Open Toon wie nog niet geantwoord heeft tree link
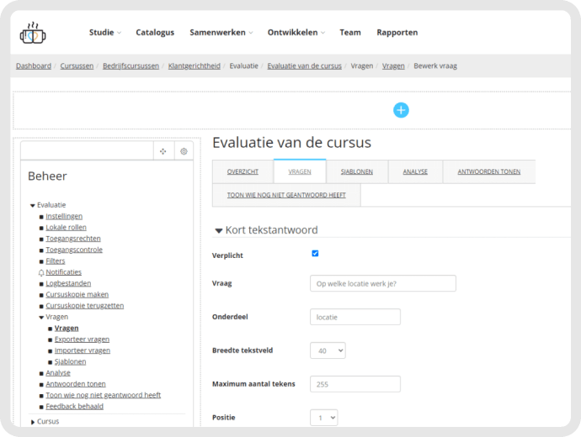The image size is (581, 437). click(x=103, y=395)
